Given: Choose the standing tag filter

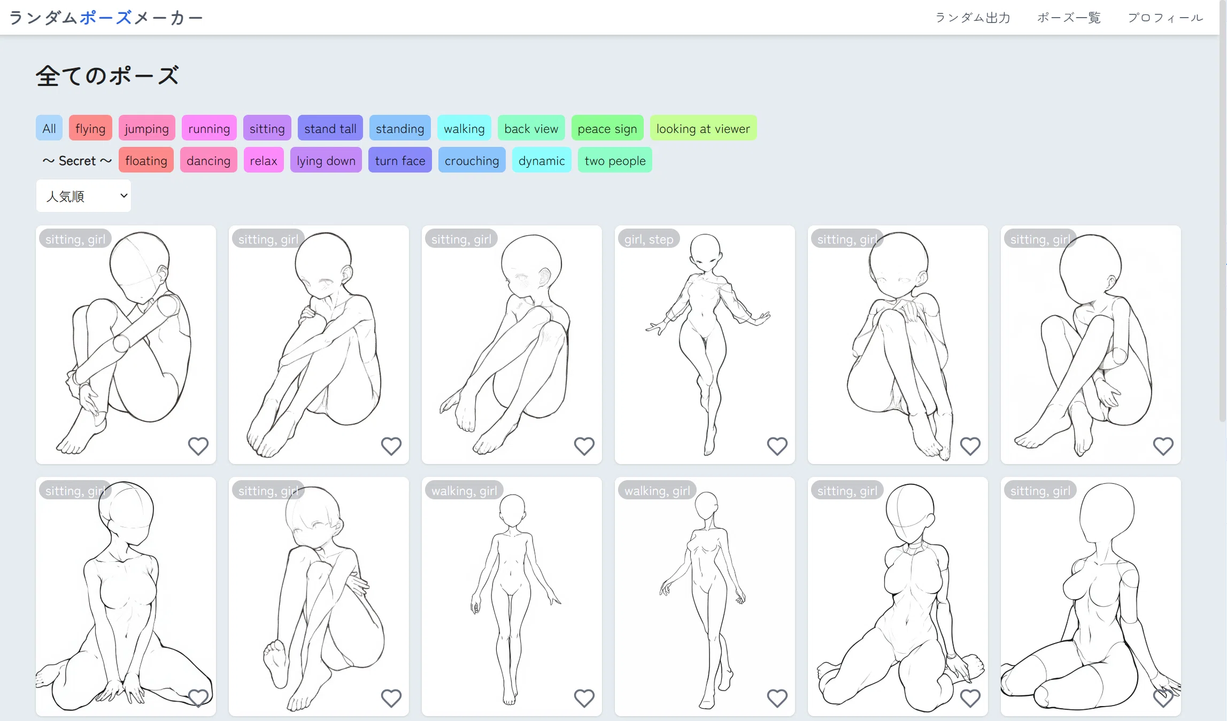Looking at the screenshot, I should click(x=400, y=128).
